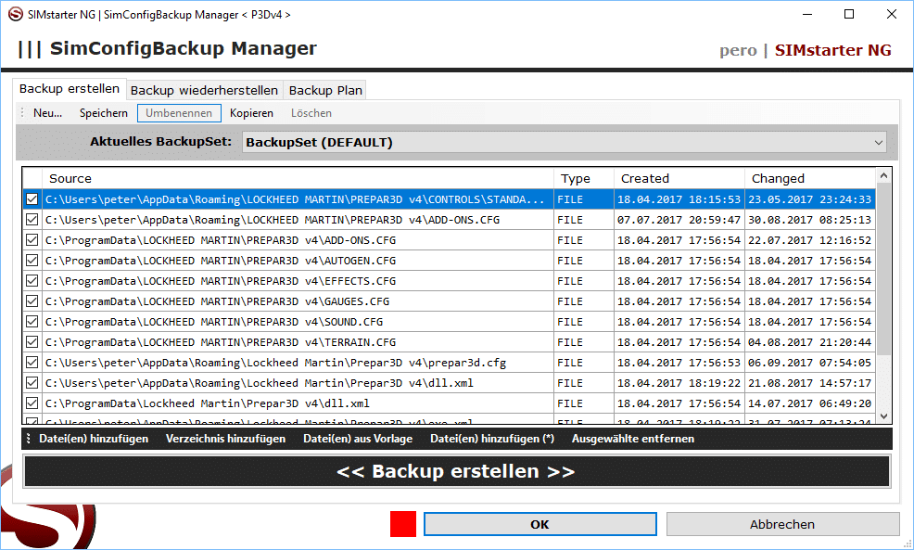Click Verzeichnis hinzufügen
914x550 pixels.
coord(225,439)
